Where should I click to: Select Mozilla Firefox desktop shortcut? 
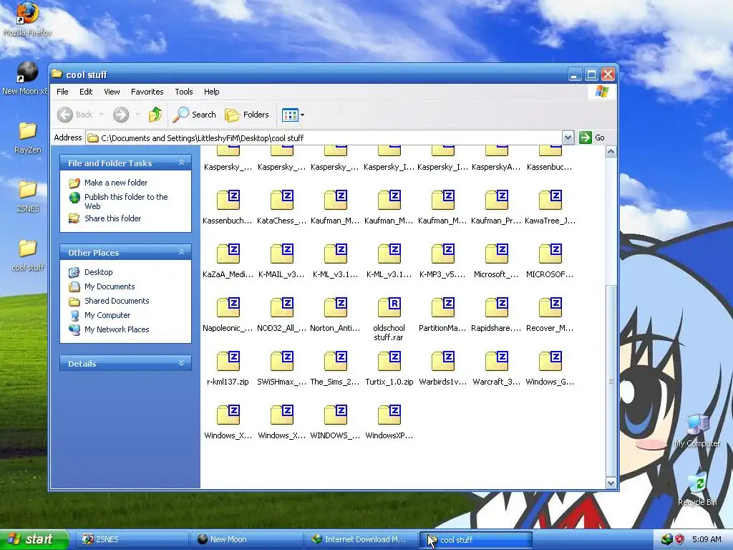[x=27, y=19]
